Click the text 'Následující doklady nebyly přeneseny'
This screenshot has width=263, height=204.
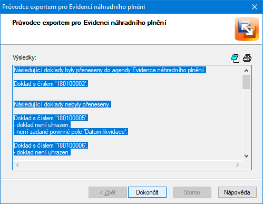pos(62,104)
